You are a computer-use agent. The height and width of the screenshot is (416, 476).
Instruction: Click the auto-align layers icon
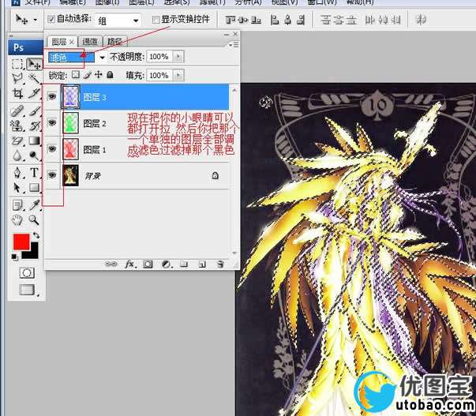[x=421, y=20]
